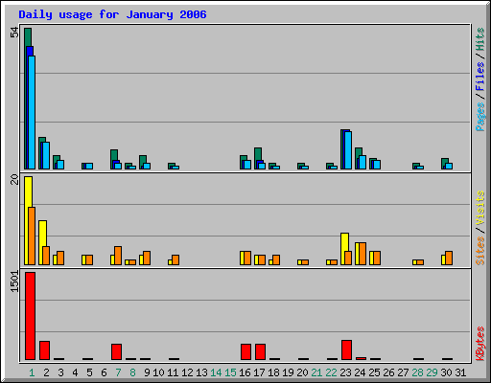Click day '1' on the x-axis

[x=32, y=372]
